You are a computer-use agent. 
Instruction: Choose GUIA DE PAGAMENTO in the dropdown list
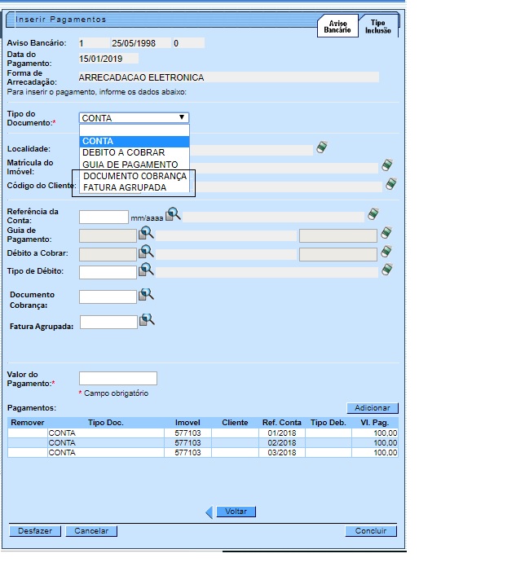coord(130,165)
